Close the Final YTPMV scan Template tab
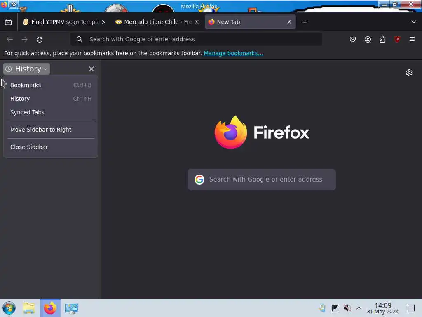422x317 pixels. coord(104,22)
